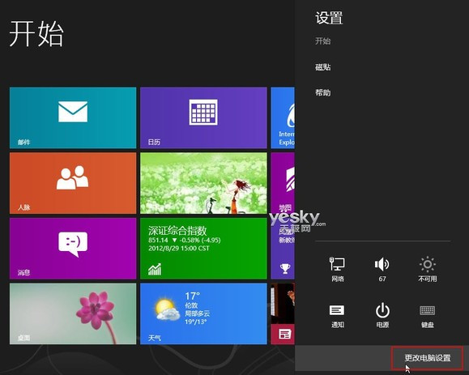The height and width of the screenshot is (375, 469).
Task: Open the Sports trophy tile
Action: point(283,248)
